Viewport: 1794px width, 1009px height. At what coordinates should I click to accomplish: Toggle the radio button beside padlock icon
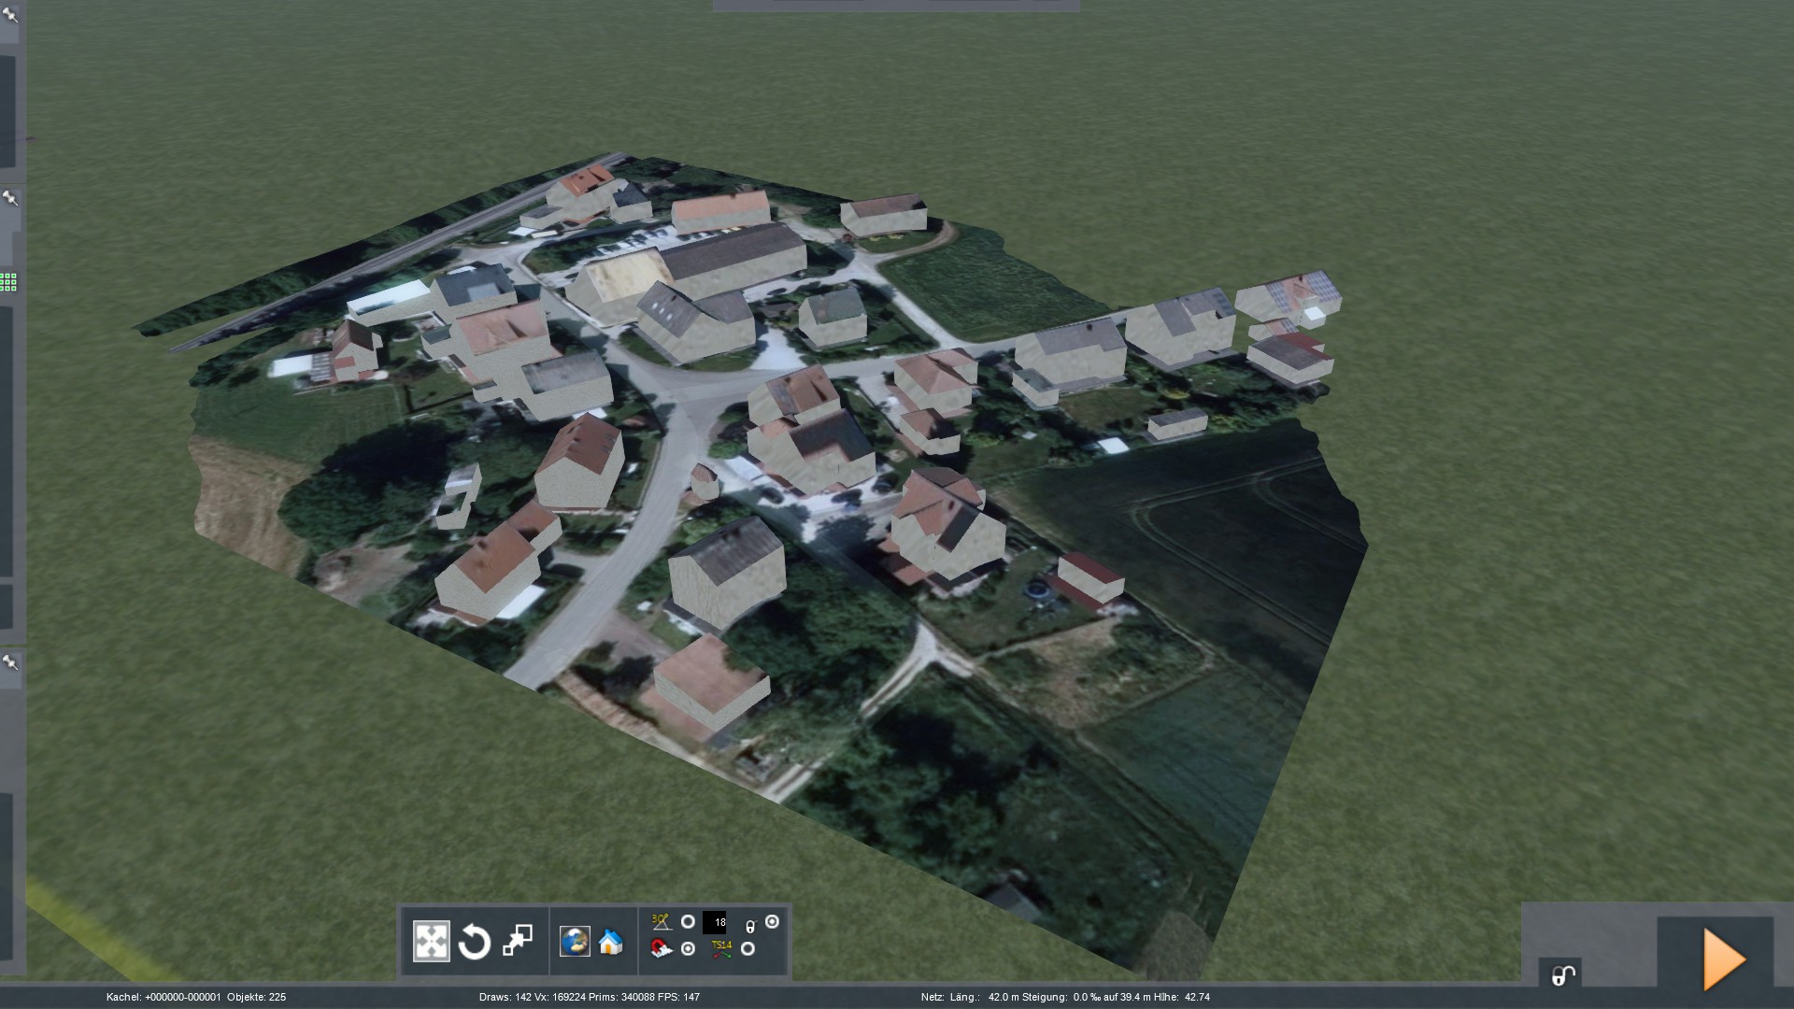pyautogui.click(x=772, y=922)
